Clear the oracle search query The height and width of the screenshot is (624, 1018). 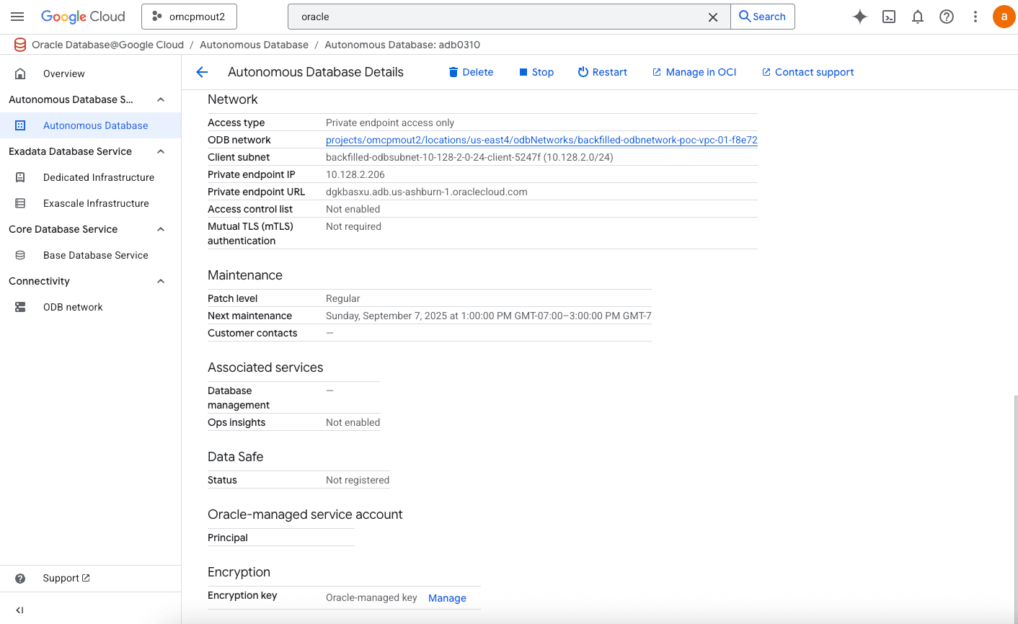coord(713,17)
